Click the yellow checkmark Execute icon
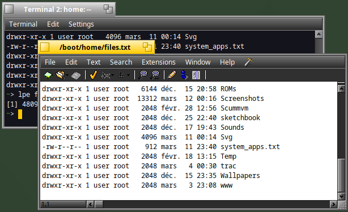 point(94,75)
